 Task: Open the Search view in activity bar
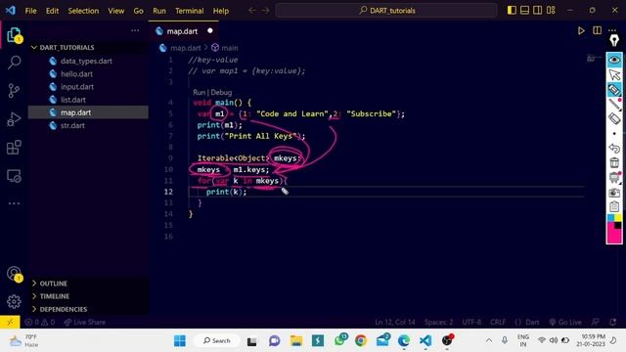14,63
